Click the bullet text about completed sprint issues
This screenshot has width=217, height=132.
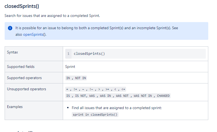click(117, 108)
